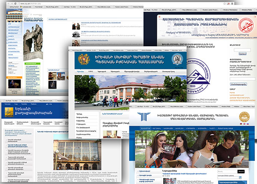Open the blue news headline link on the pedagogical page
This screenshot has width=257, height=184.
tap(184, 174)
